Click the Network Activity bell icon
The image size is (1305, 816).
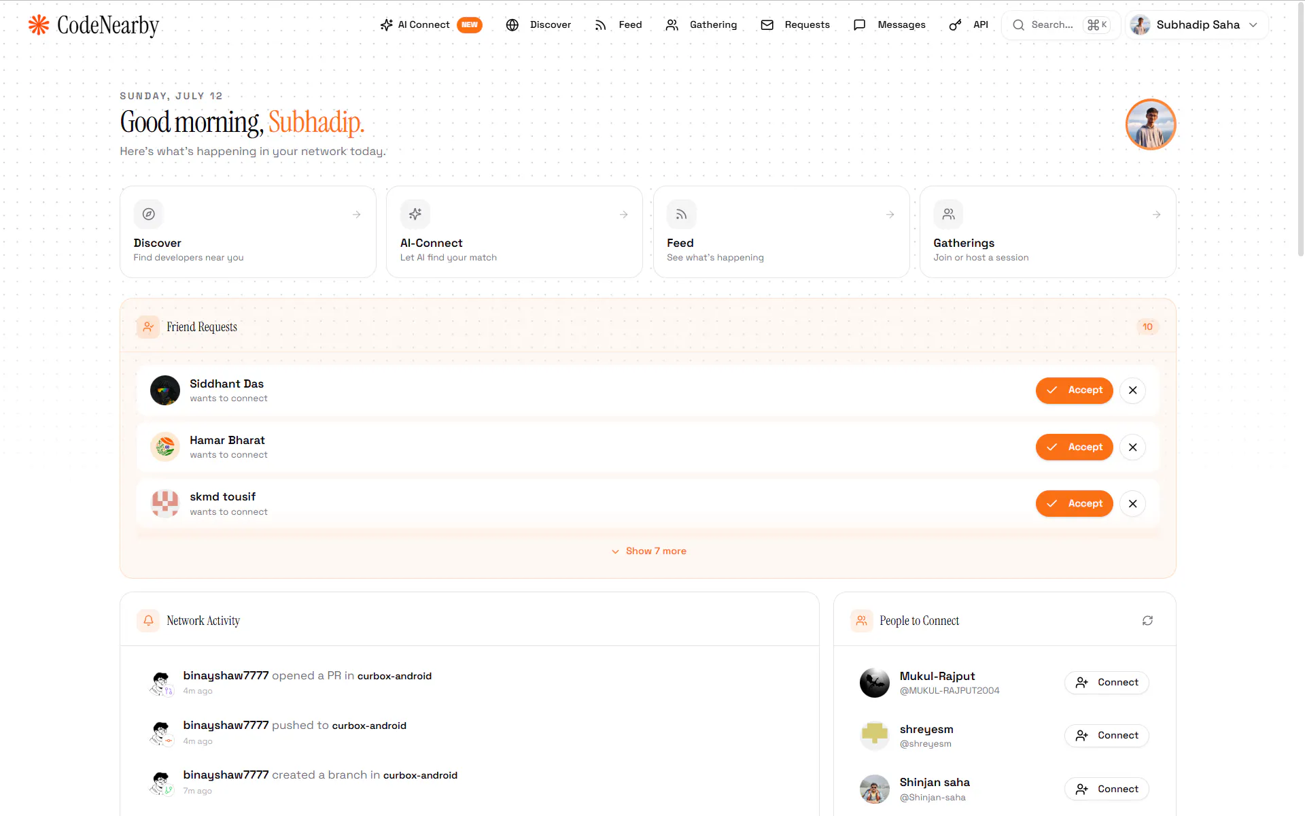148,621
